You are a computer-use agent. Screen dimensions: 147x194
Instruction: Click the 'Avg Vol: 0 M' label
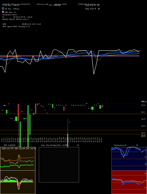[x=92, y=5]
